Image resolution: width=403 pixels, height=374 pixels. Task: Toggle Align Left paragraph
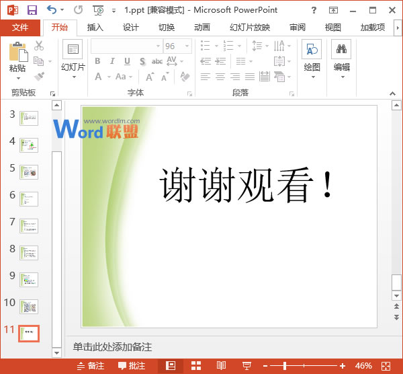tap(206, 77)
